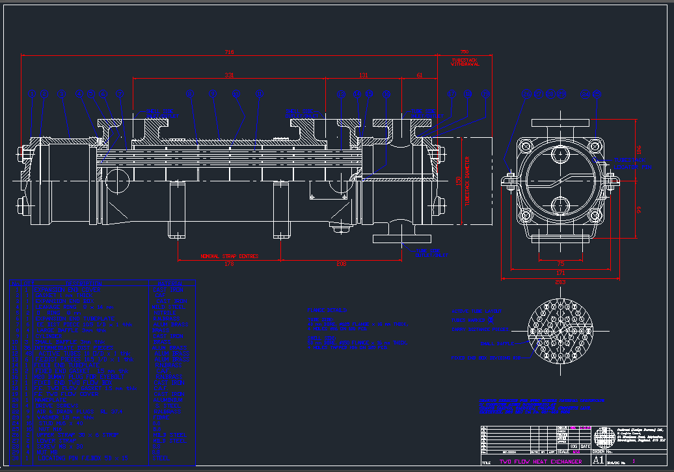
Task: Select part balloon number 19
Action: point(485,94)
